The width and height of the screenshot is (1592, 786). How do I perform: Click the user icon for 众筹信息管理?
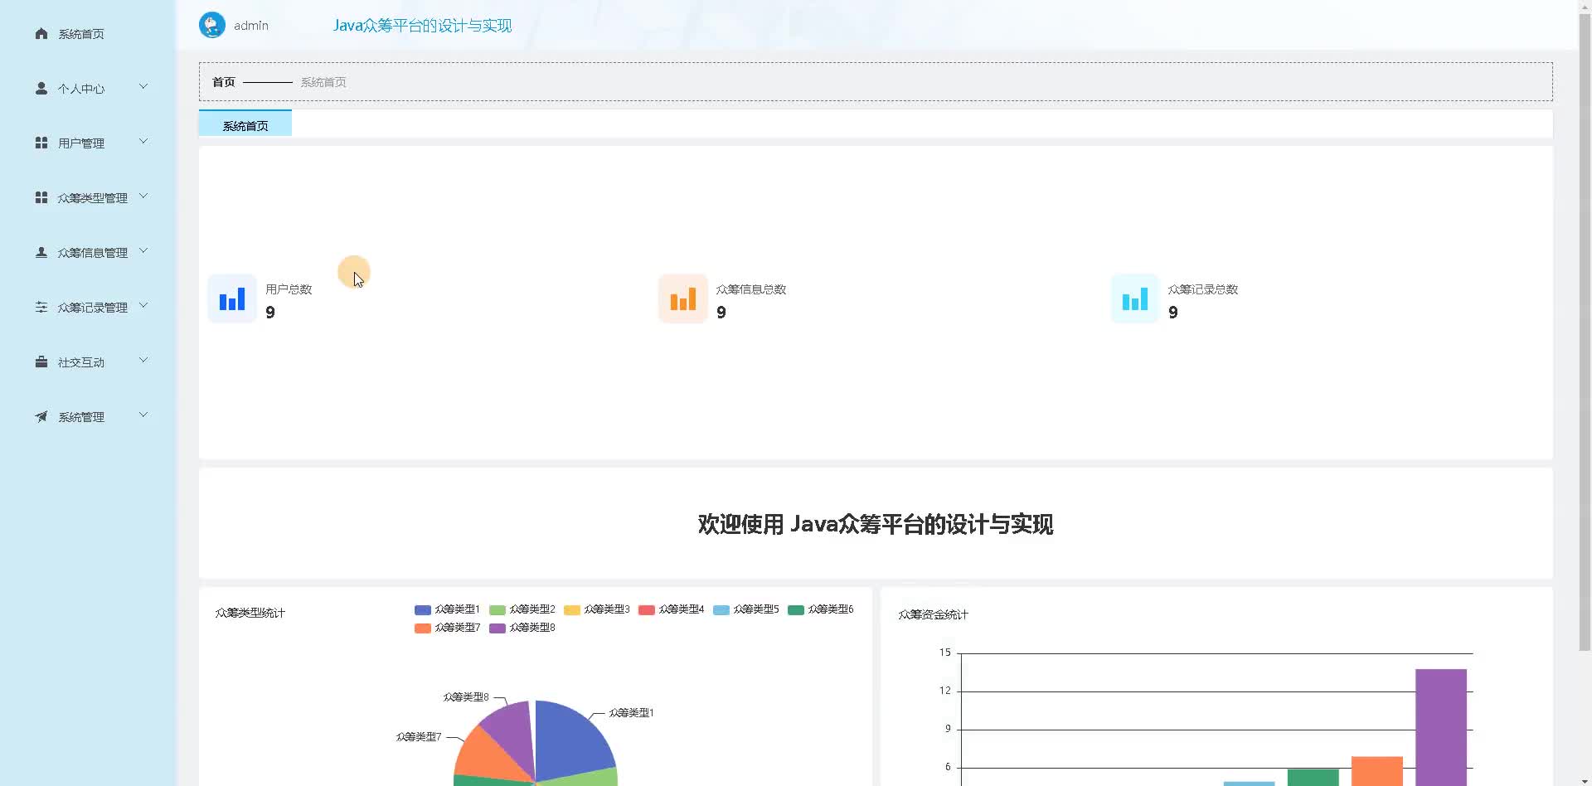coord(41,252)
